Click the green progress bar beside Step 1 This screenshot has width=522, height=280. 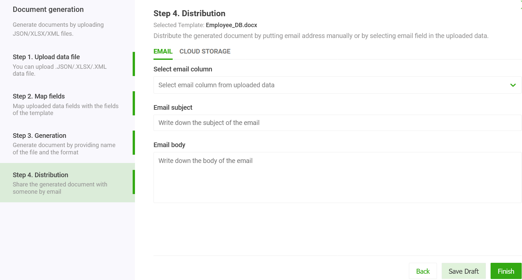point(134,64)
